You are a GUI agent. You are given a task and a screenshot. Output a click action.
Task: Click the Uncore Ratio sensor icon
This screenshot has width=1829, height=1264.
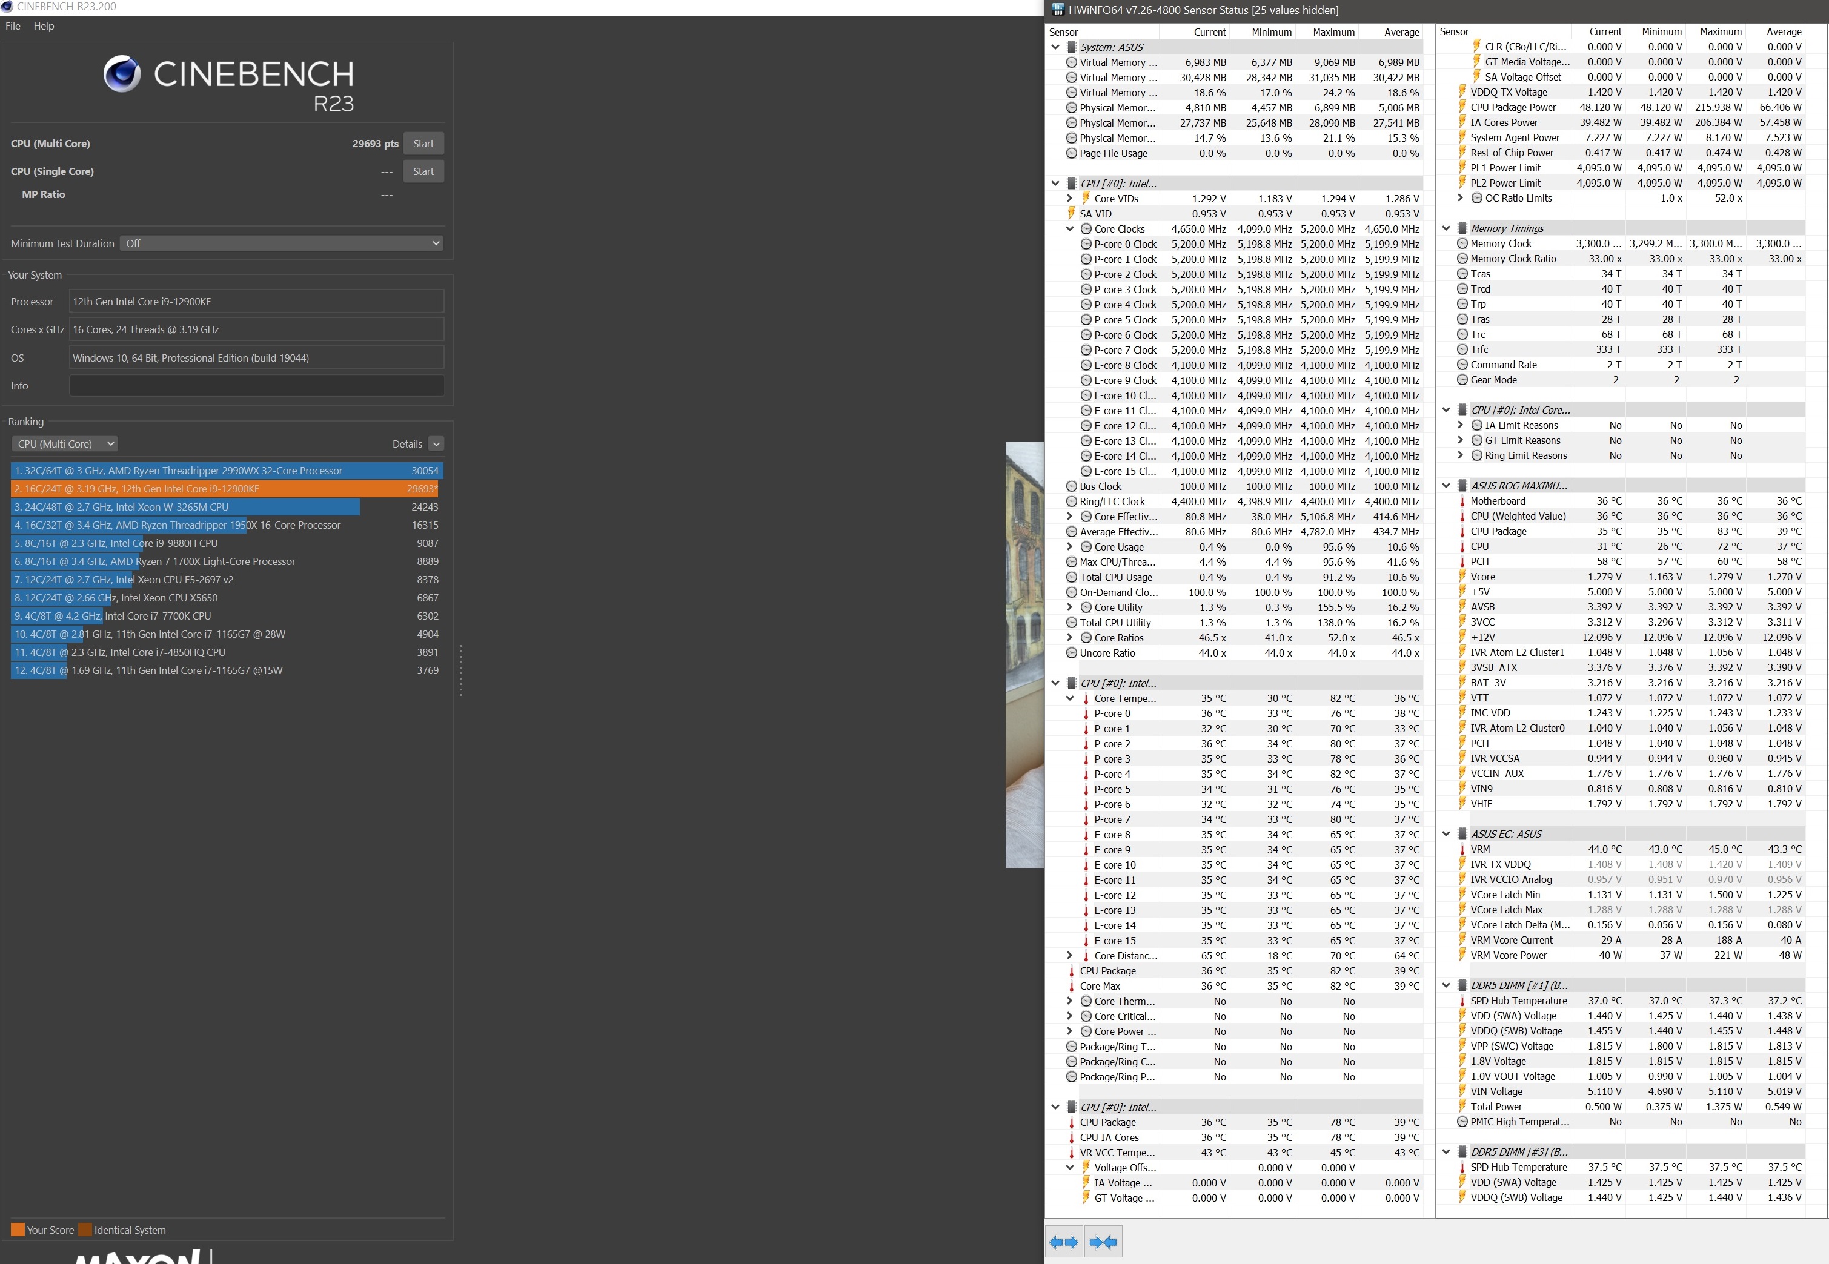click(1071, 654)
